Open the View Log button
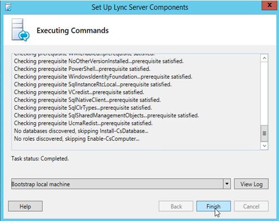Viewport: 279px width, 221px height. click(x=251, y=184)
